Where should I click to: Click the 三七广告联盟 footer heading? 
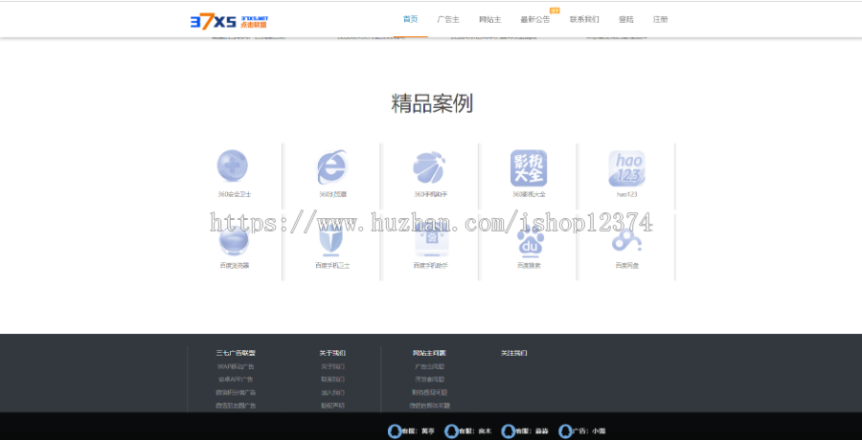pos(236,353)
